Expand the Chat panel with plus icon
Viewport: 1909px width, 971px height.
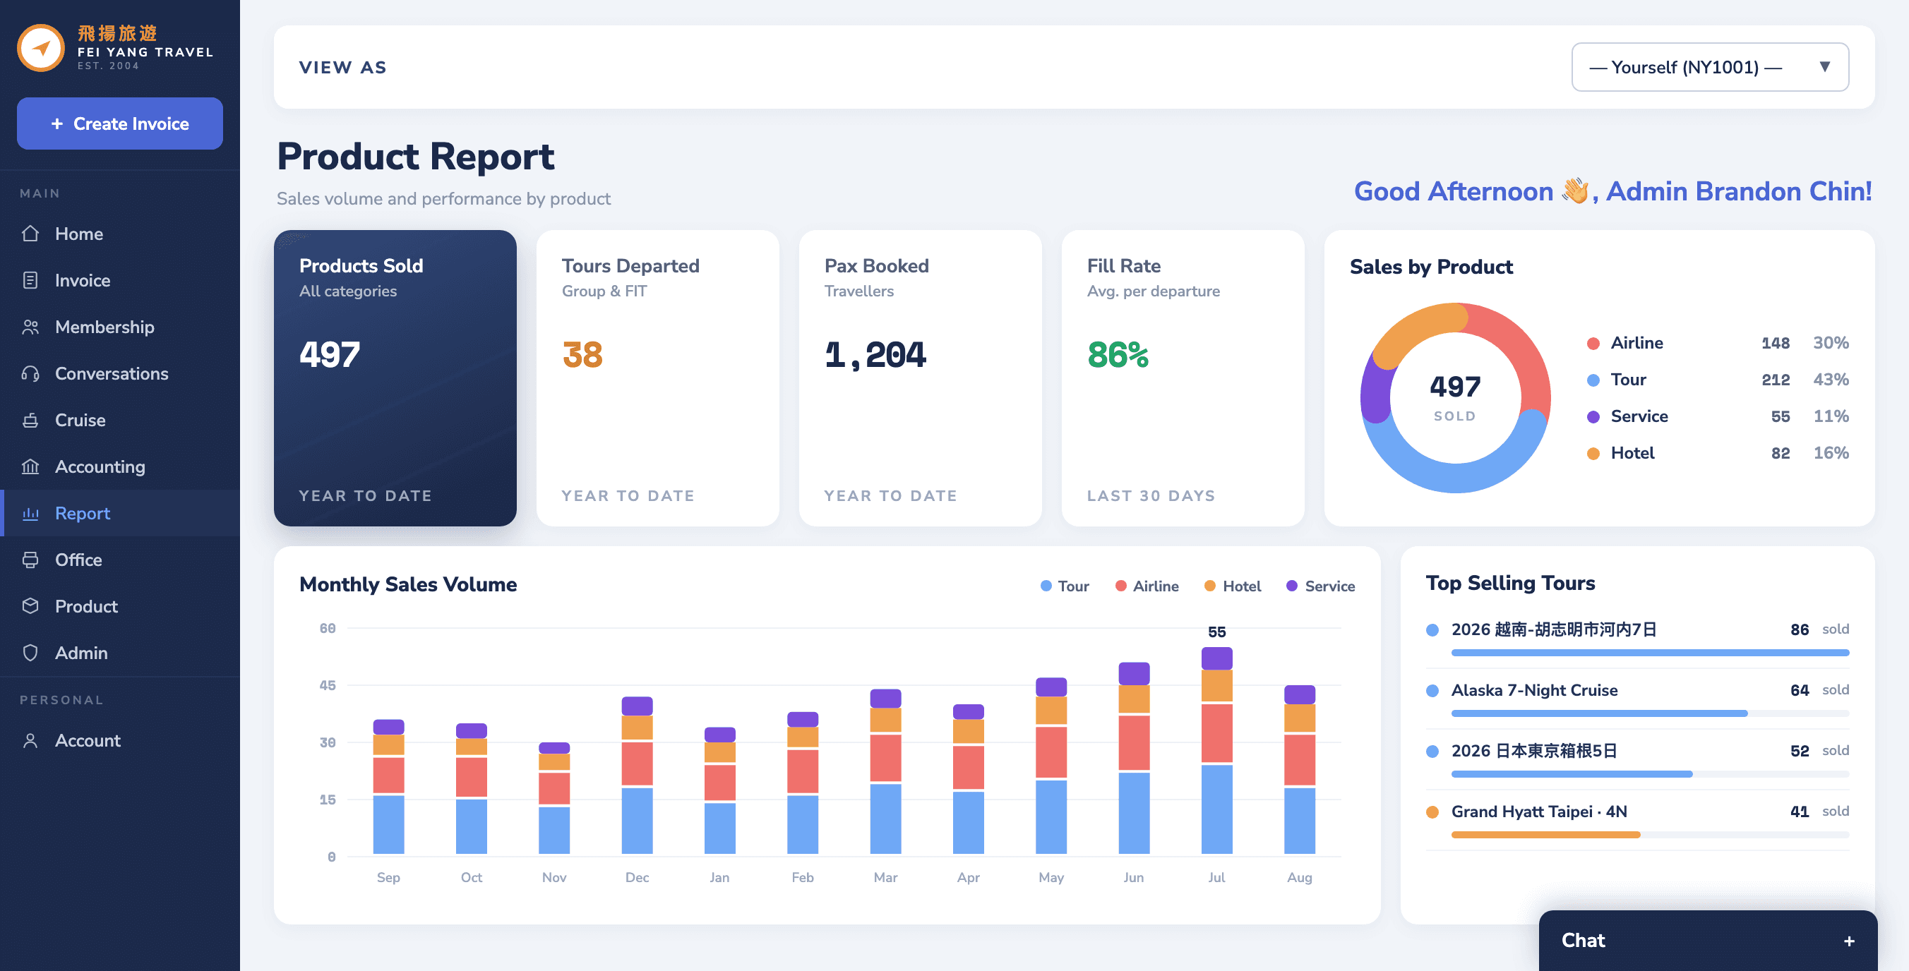[x=1849, y=941]
